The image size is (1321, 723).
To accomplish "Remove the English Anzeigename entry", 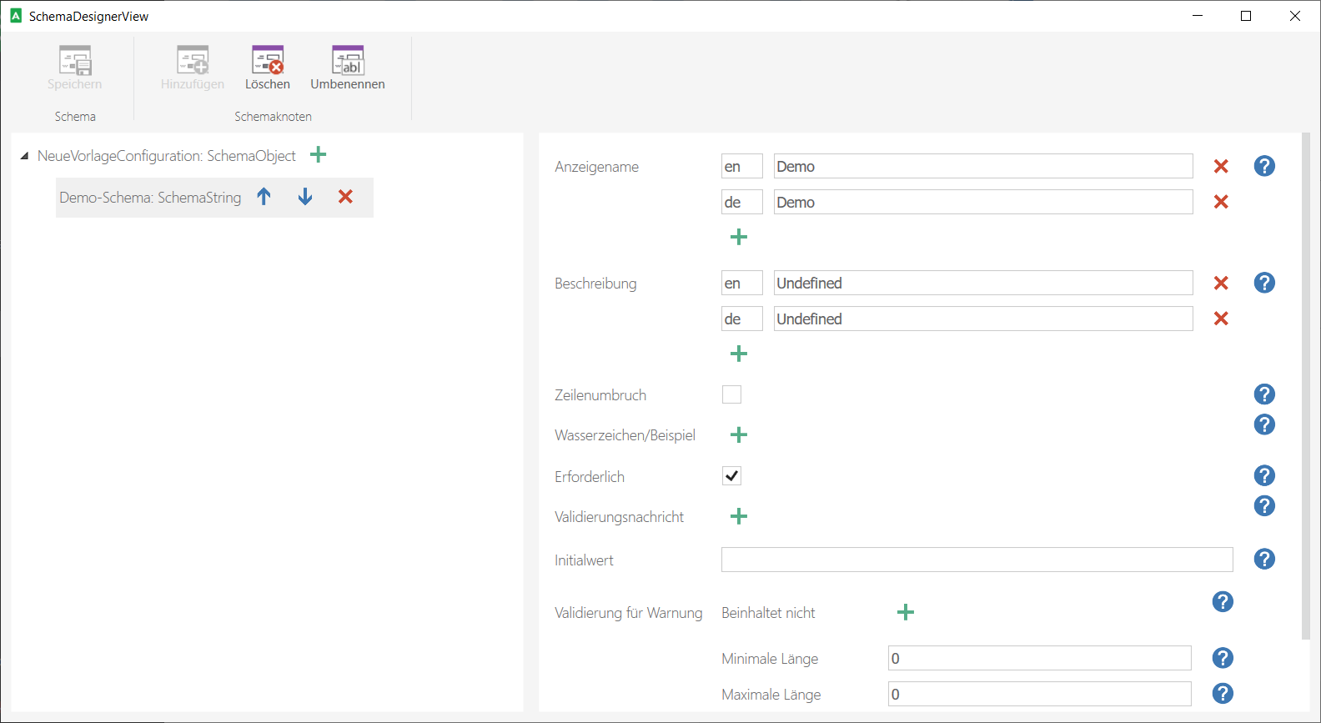I will [1221, 167].
